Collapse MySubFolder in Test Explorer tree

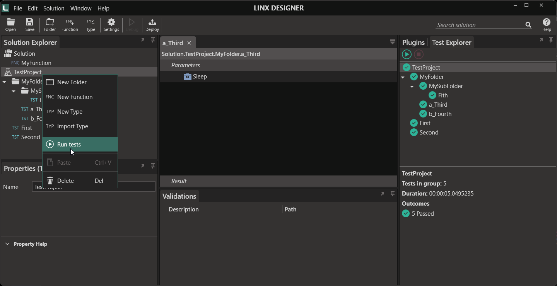coord(412,87)
